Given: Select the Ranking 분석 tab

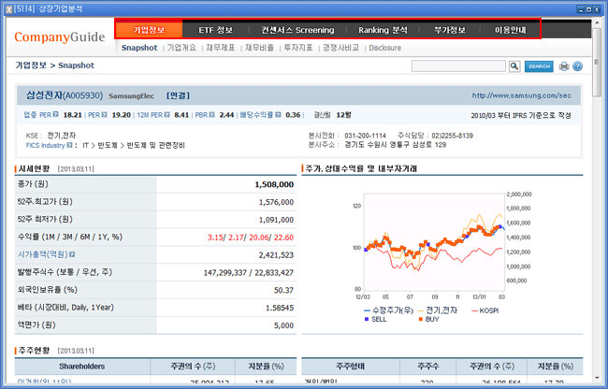Looking at the screenshot, I should (x=386, y=30).
